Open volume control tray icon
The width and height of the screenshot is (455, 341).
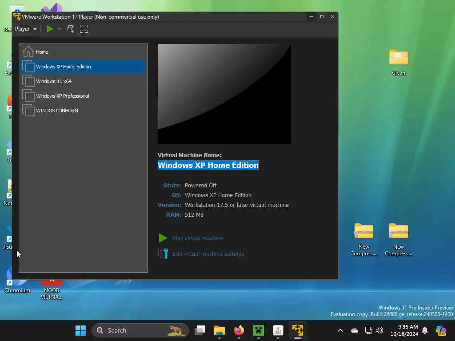(x=379, y=330)
